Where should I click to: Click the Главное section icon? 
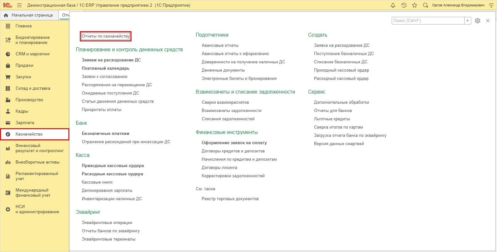(x=8, y=26)
